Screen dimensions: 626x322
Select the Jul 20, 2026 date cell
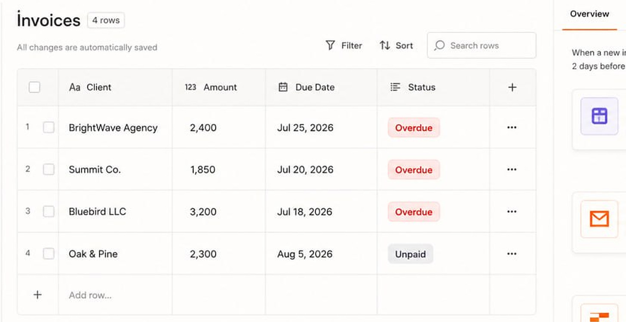[x=321, y=170]
